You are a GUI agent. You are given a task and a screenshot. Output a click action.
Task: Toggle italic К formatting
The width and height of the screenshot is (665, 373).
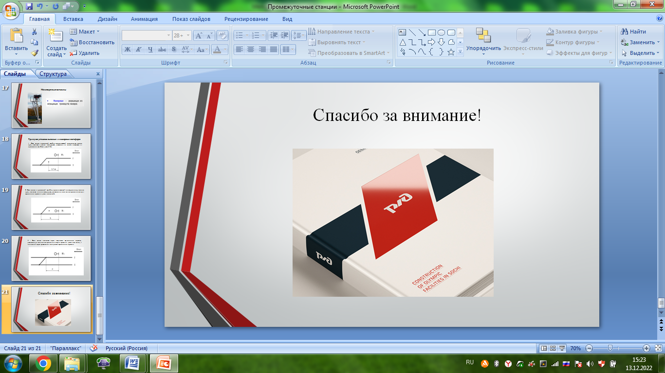coord(138,49)
